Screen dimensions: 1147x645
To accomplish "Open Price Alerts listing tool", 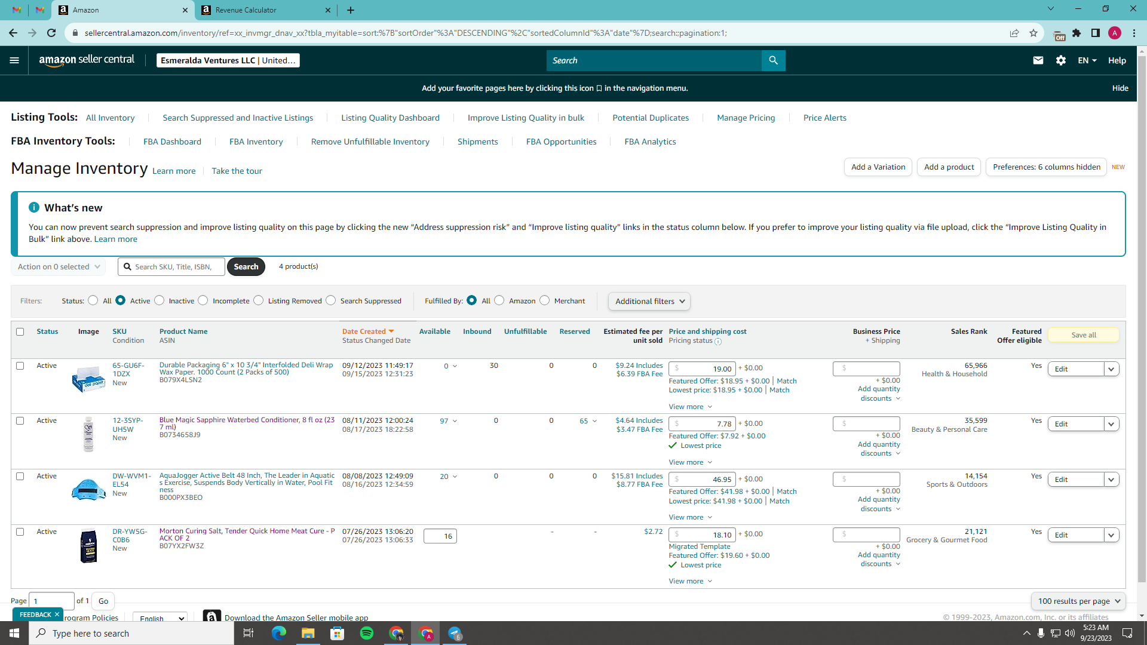I will pyautogui.click(x=825, y=118).
